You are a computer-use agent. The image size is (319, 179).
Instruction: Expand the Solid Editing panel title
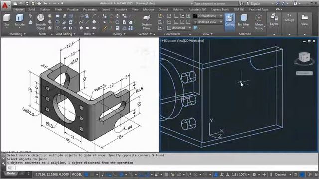coord(65,34)
